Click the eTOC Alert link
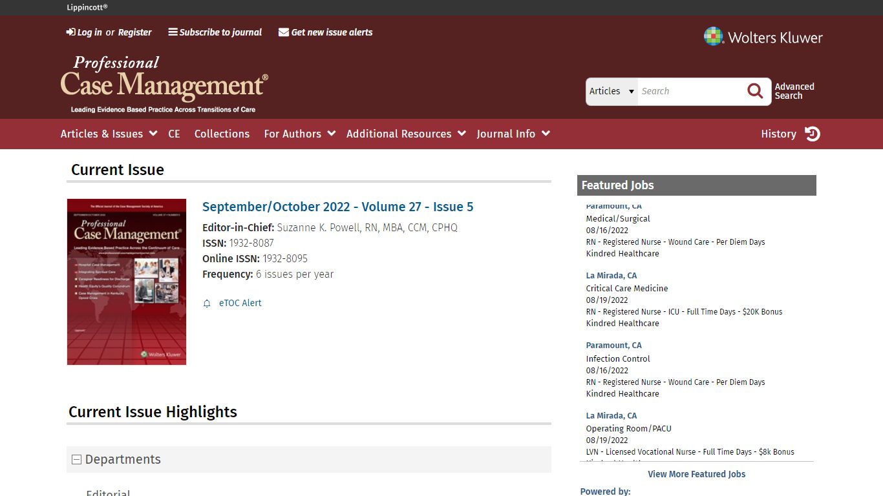The width and height of the screenshot is (883, 496). 240,303
